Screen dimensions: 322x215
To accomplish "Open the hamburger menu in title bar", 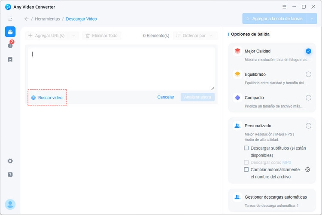I will coord(284,7).
